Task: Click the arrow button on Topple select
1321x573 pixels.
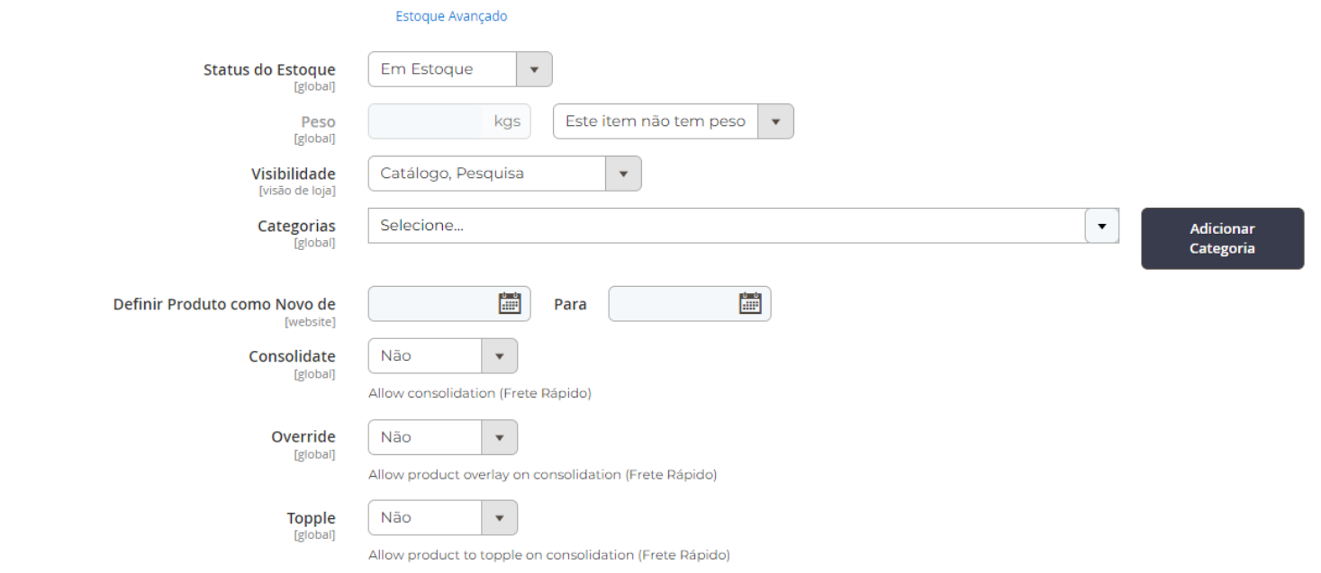Action: click(x=500, y=518)
